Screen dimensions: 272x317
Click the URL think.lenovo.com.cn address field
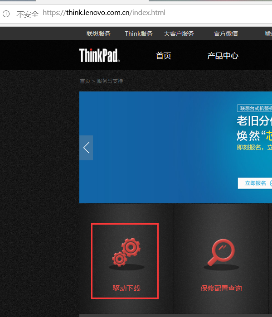point(104,13)
